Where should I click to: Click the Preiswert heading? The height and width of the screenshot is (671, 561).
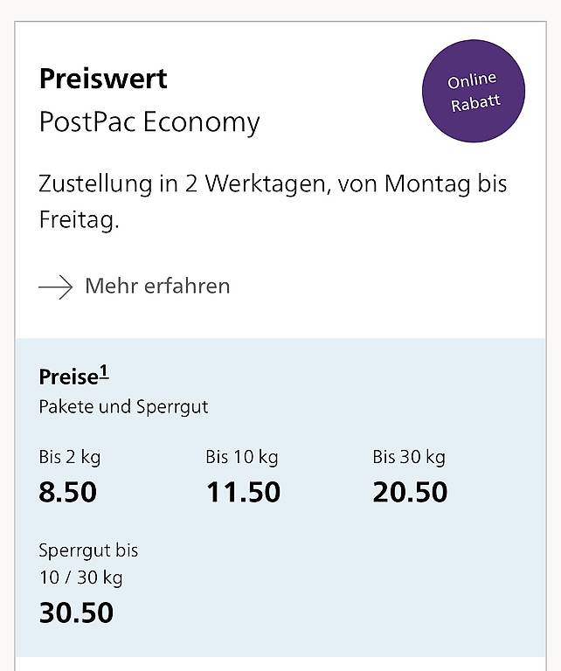103,79
